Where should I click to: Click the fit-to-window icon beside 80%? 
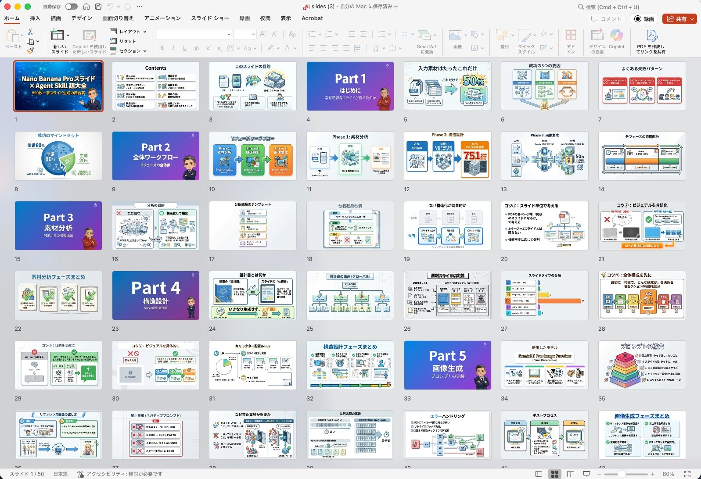687,474
